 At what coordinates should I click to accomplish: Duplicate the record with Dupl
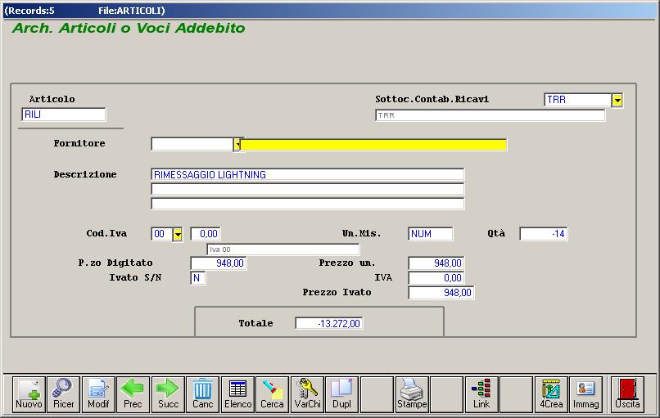point(341,394)
